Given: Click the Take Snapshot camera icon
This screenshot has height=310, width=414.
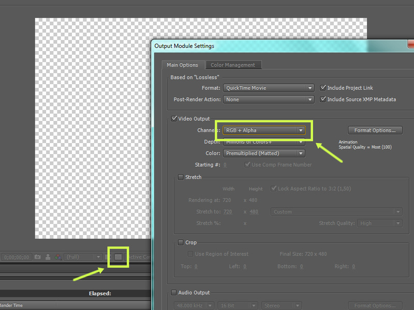Looking at the screenshot, I should (x=37, y=256).
